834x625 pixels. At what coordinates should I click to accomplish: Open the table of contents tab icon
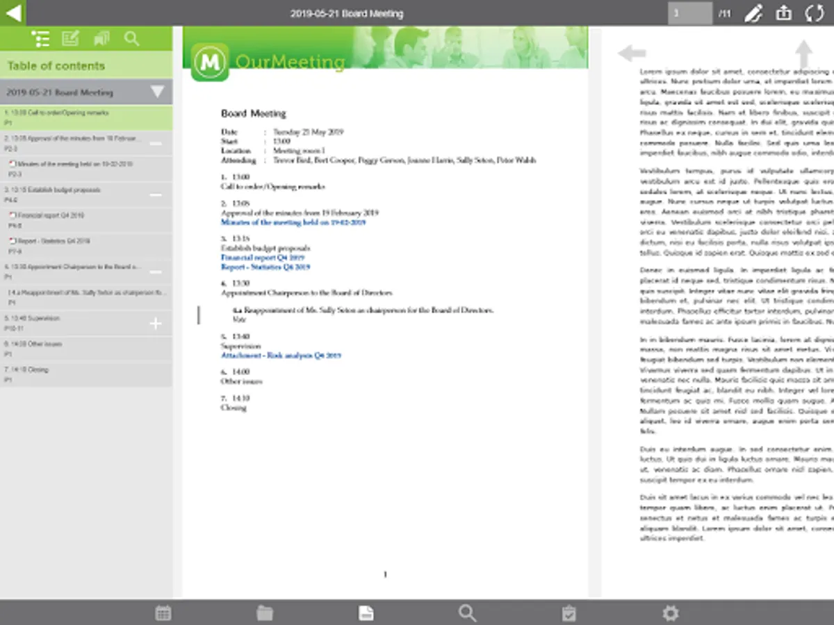pos(40,39)
